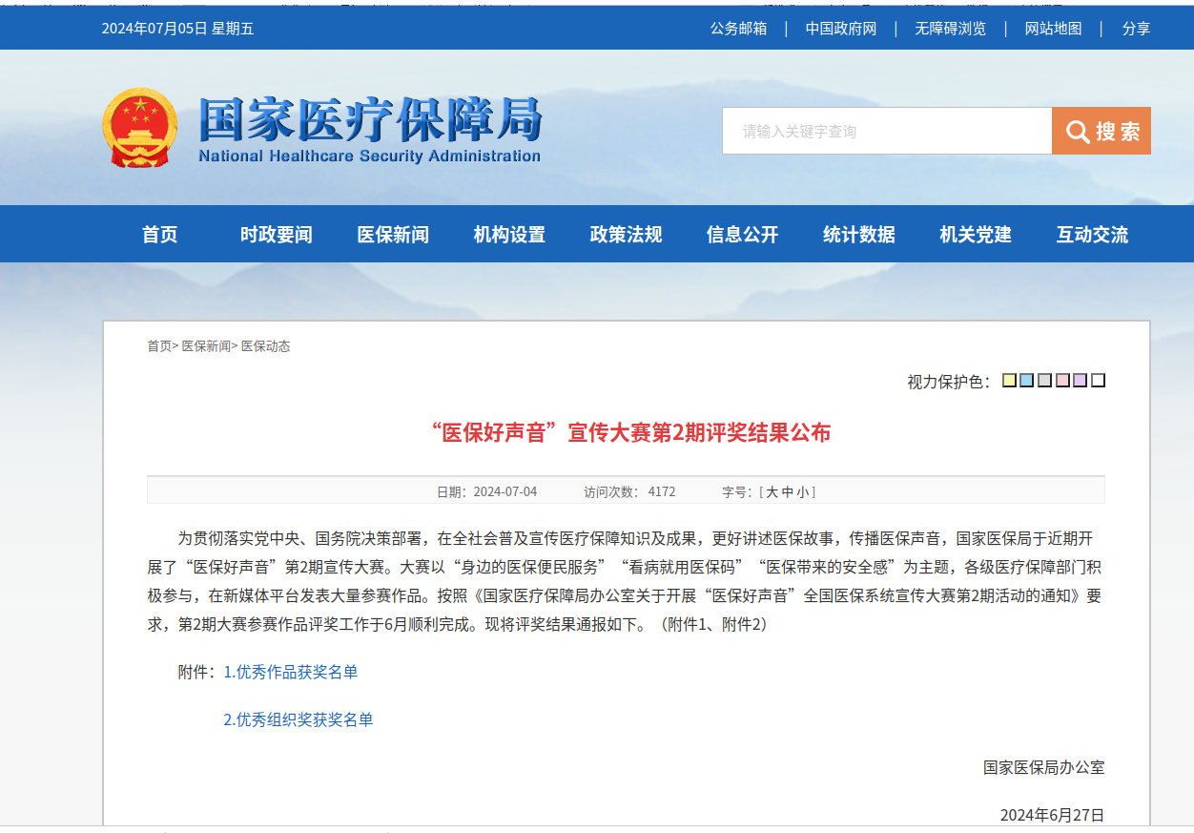Viewport: 1194px width, 833px height.
Task: Open attachment 1.优秀作品获奖名单
Action: [x=291, y=672]
